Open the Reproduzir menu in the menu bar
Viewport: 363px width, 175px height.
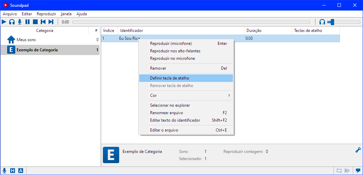coord(46,14)
